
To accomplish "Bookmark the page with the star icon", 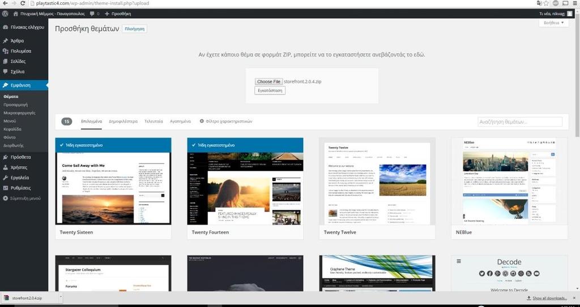I will [547, 3].
